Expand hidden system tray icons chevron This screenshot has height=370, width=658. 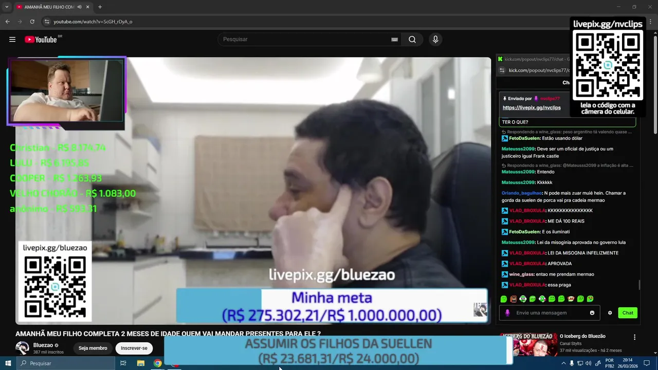coord(564,363)
